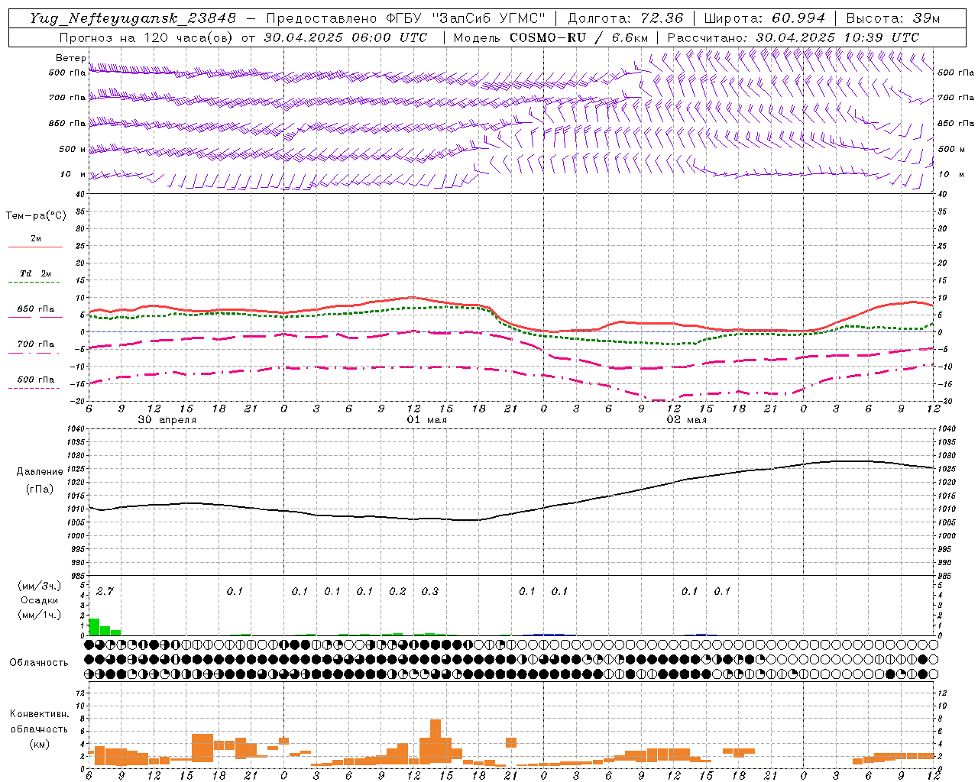978x782 pixels.
Task: Click the station title Yug_Nefteyugansk_23848
Action: 134,18
